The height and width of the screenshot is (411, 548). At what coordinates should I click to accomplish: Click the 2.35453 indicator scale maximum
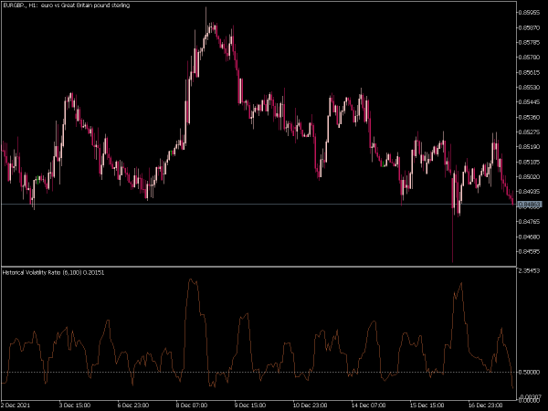point(529,271)
